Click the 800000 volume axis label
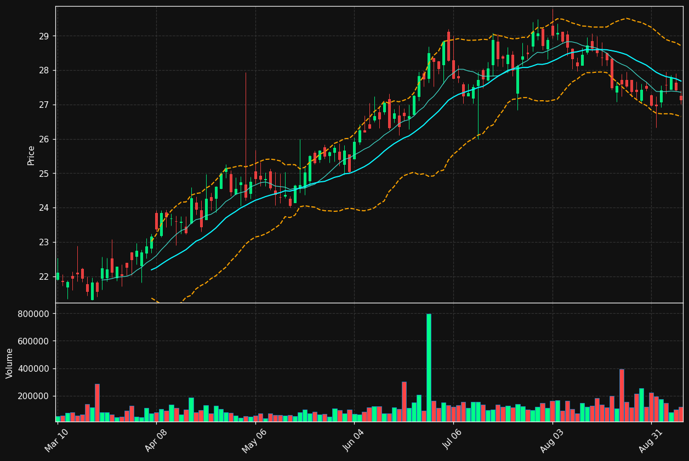Screen dimensions: 689x461 pos(34,314)
